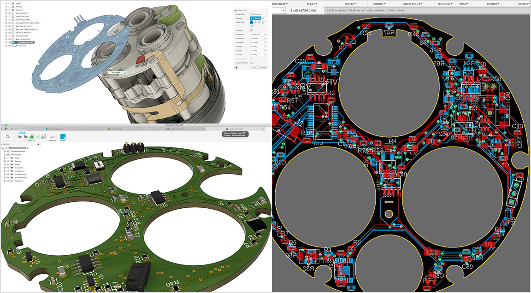Image resolution: width=531 pixels, height=293 pixels.
Task: Click the green Modify tool icon
Action: click(31, 137)
